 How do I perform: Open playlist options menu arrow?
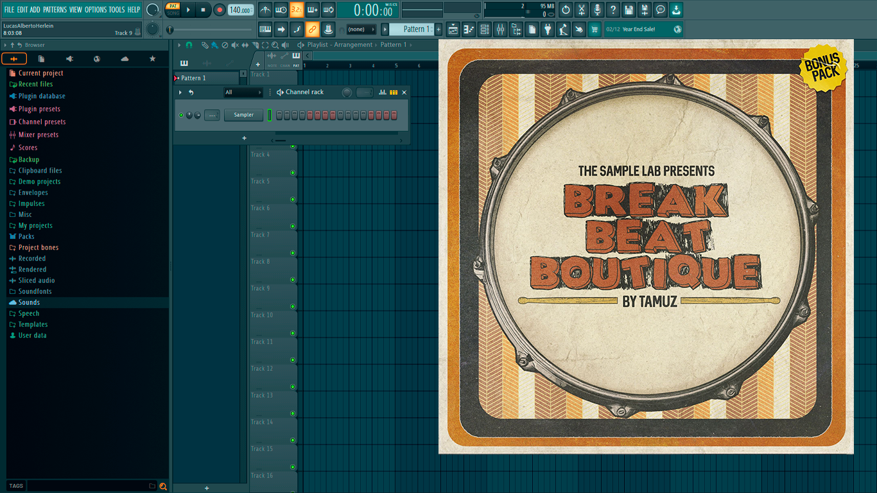[180, 45]
